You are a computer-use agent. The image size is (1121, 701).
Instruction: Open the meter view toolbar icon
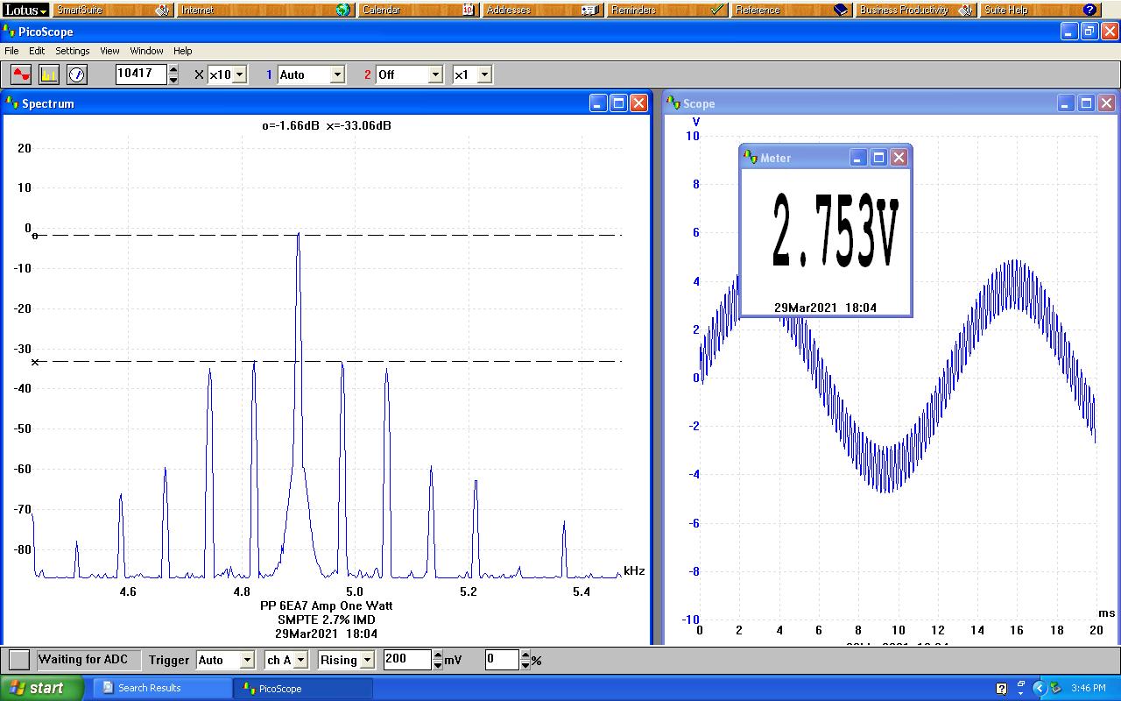click(x=77, y=74)
